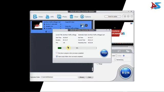Click the brand logo at top right corner

[156, 6]
